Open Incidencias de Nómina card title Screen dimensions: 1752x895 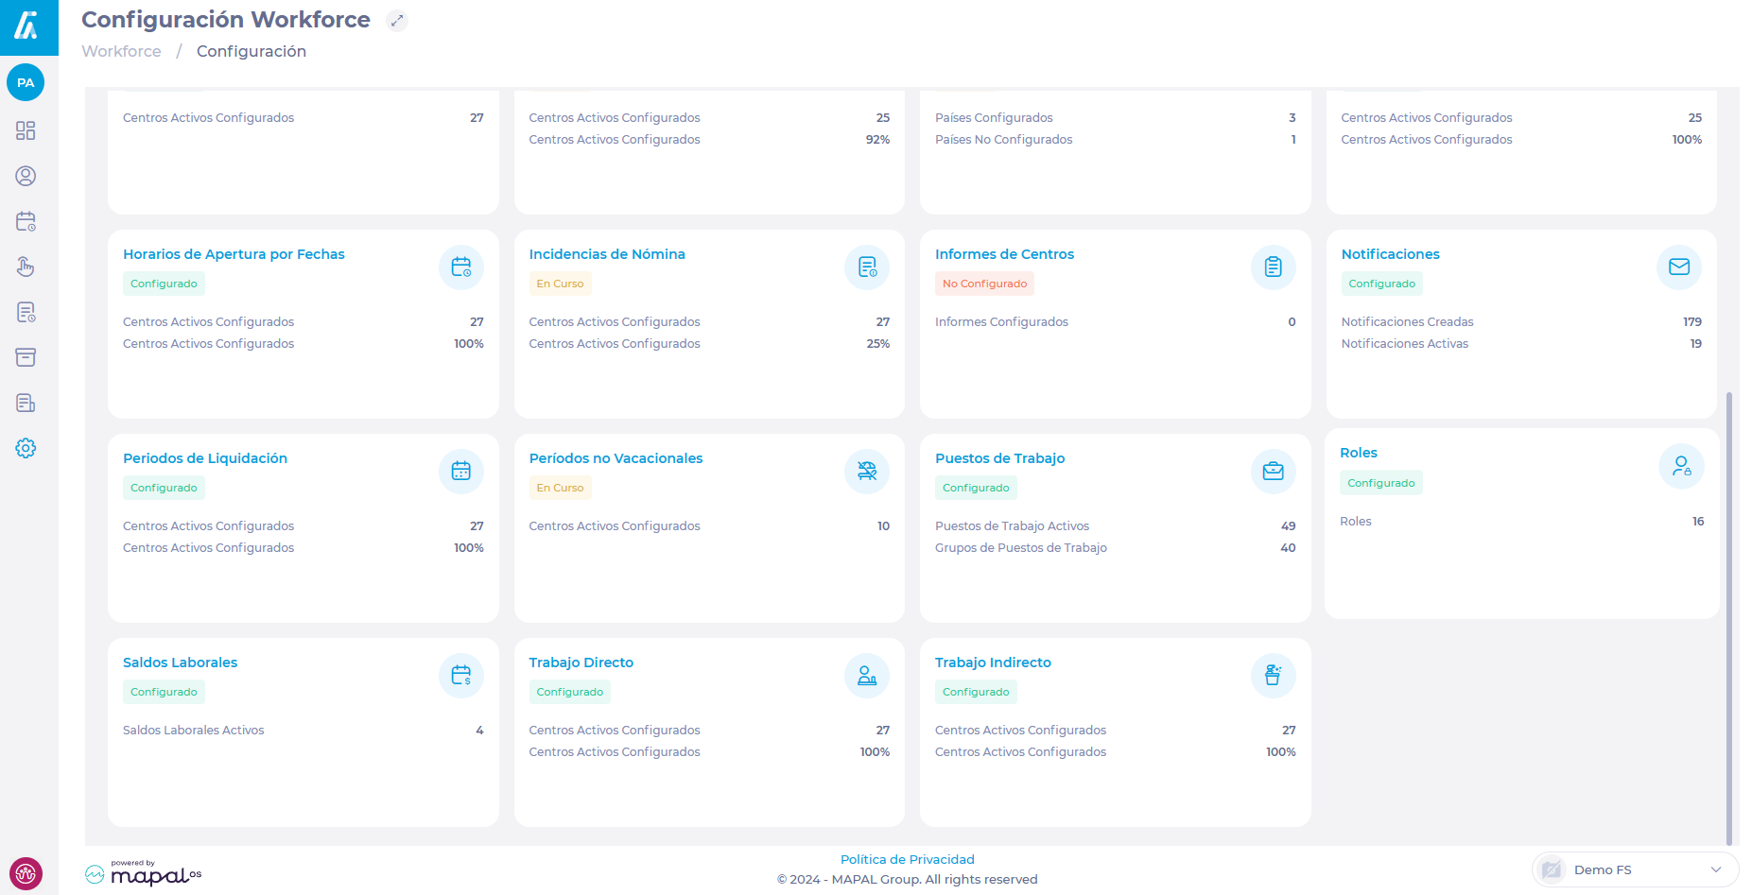tap(606, 254)
